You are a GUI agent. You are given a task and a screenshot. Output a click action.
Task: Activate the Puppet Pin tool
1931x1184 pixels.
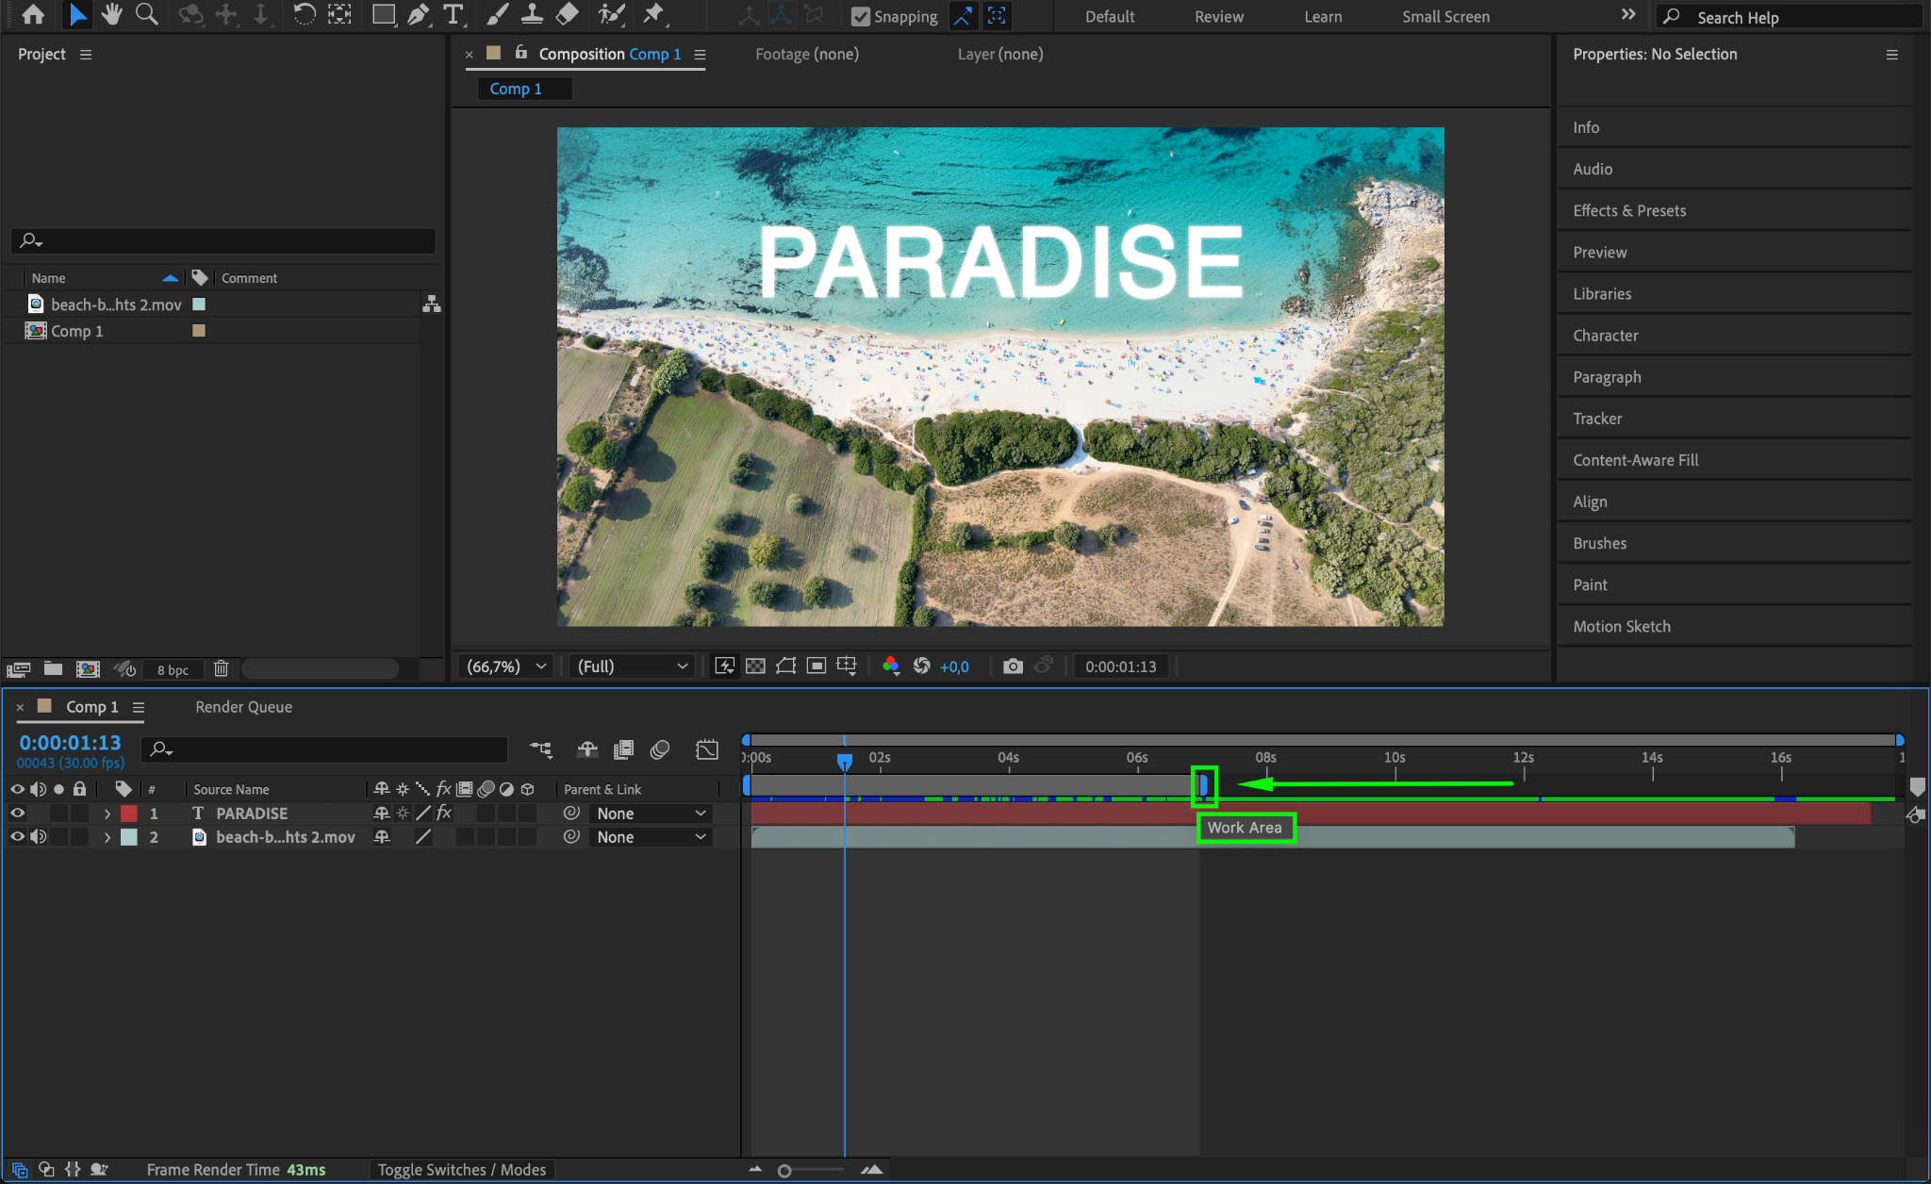click(x=652, y=14)
